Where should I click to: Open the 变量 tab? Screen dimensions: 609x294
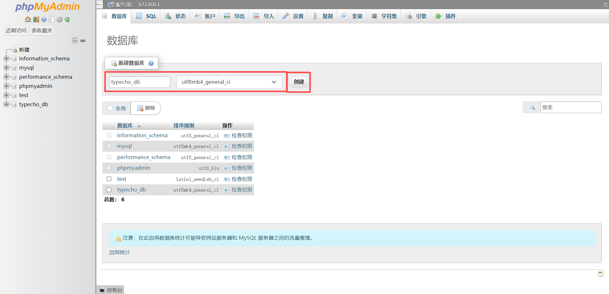pos(352,16)
